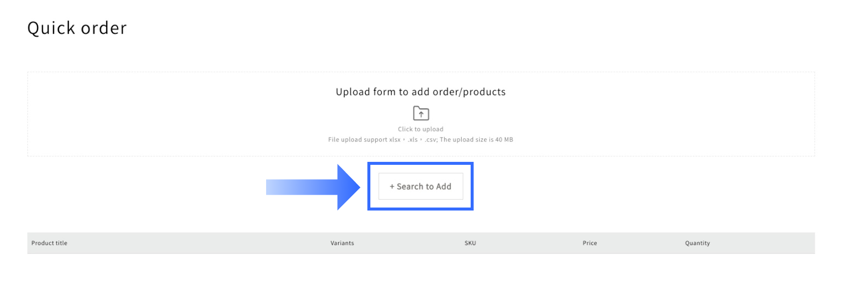
Task: Click the blue highlight box's top border
Action: pos(420,163)
